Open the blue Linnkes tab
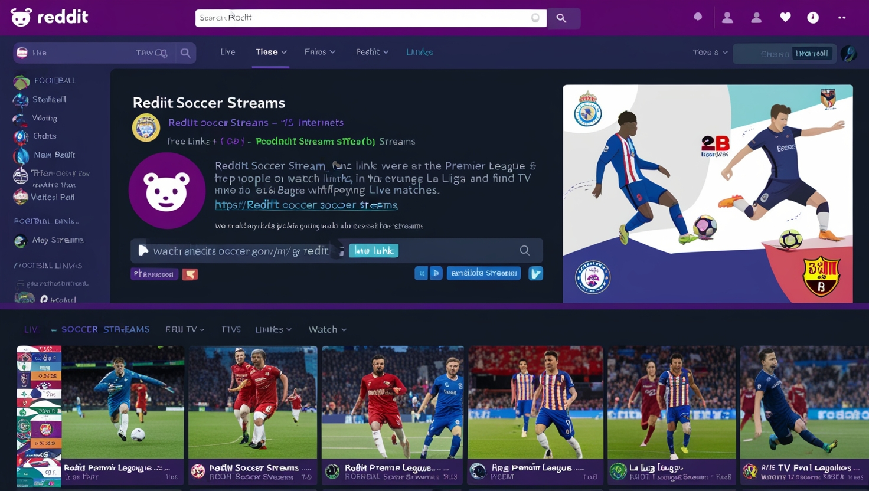 tap(420, 52)
